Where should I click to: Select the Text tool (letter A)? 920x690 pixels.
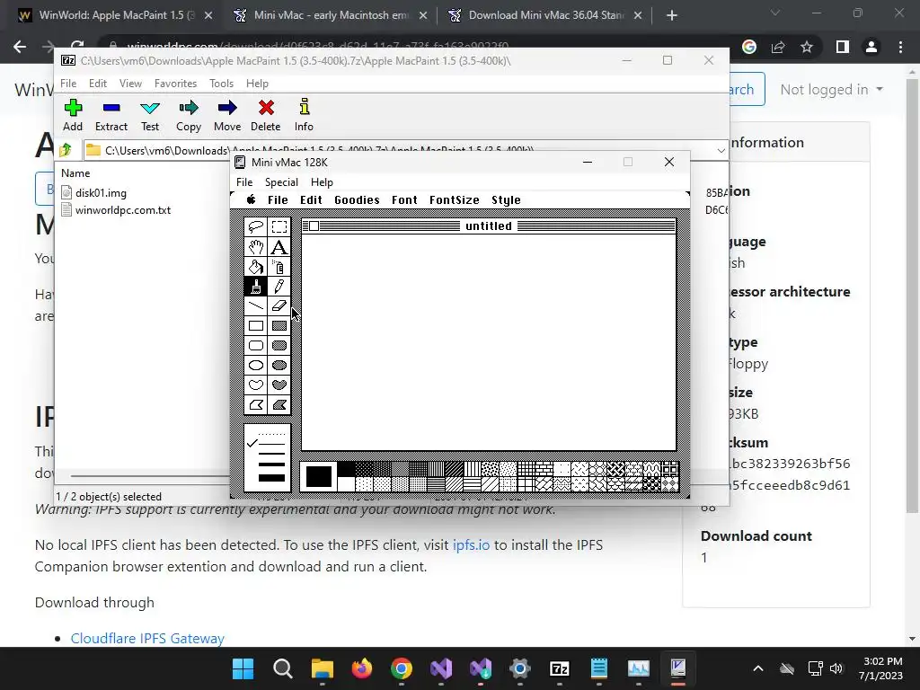pyautogui.click(x=279, y=247)
